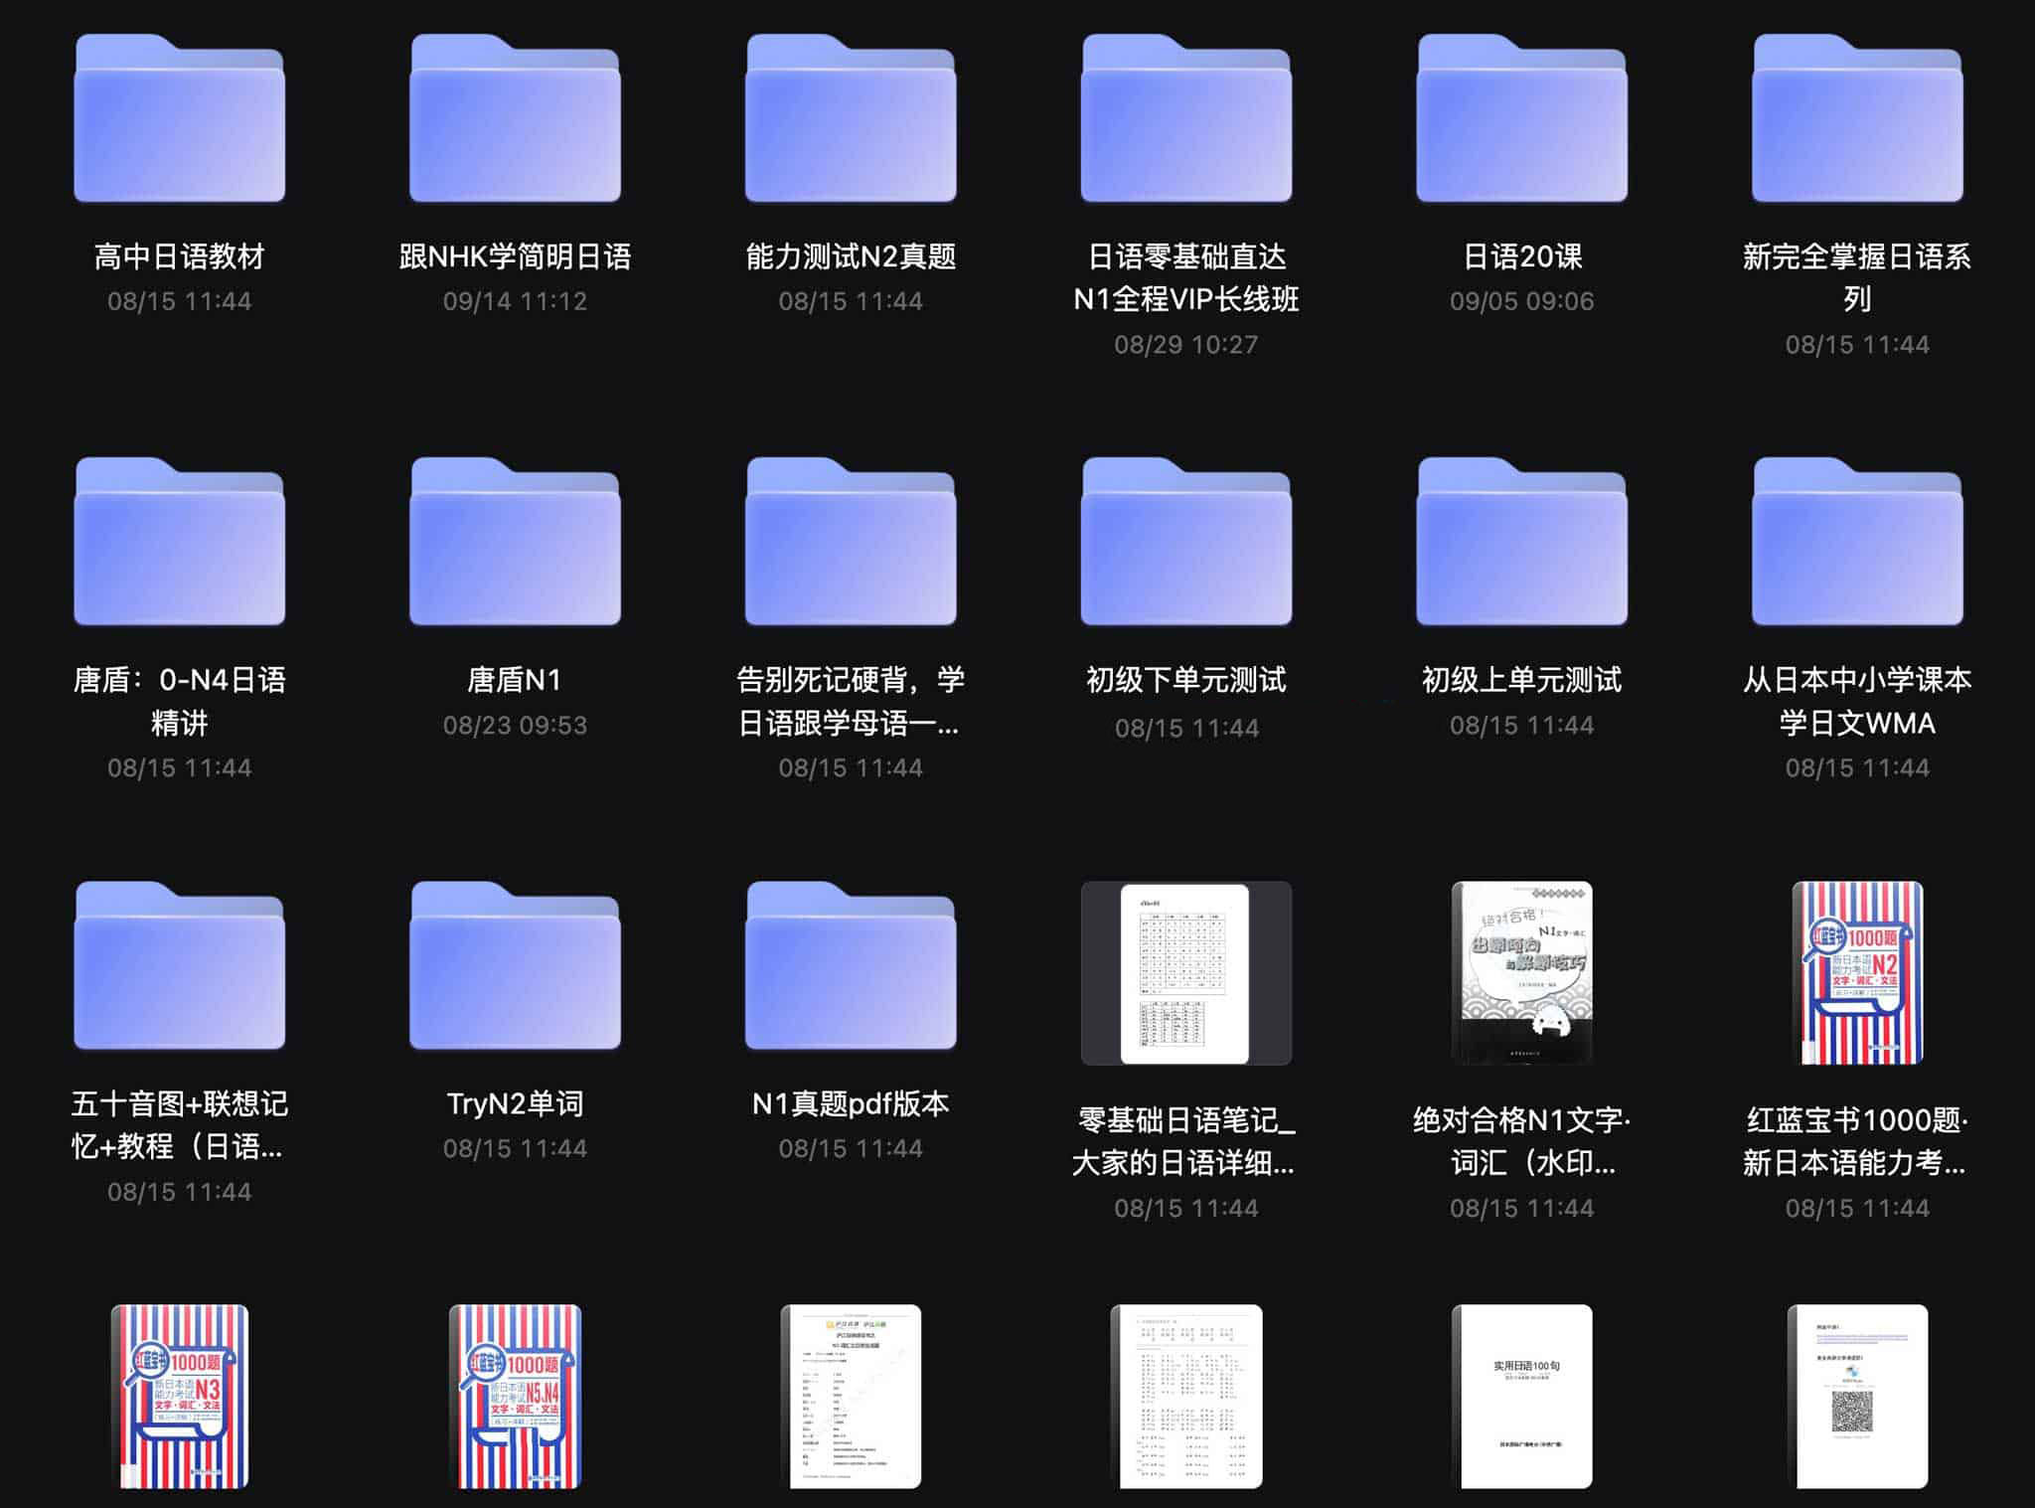2035x1508 pixels.
Task: Select the 零基础日语笔记 document thumbnail
Action: tap(1186, 973)
